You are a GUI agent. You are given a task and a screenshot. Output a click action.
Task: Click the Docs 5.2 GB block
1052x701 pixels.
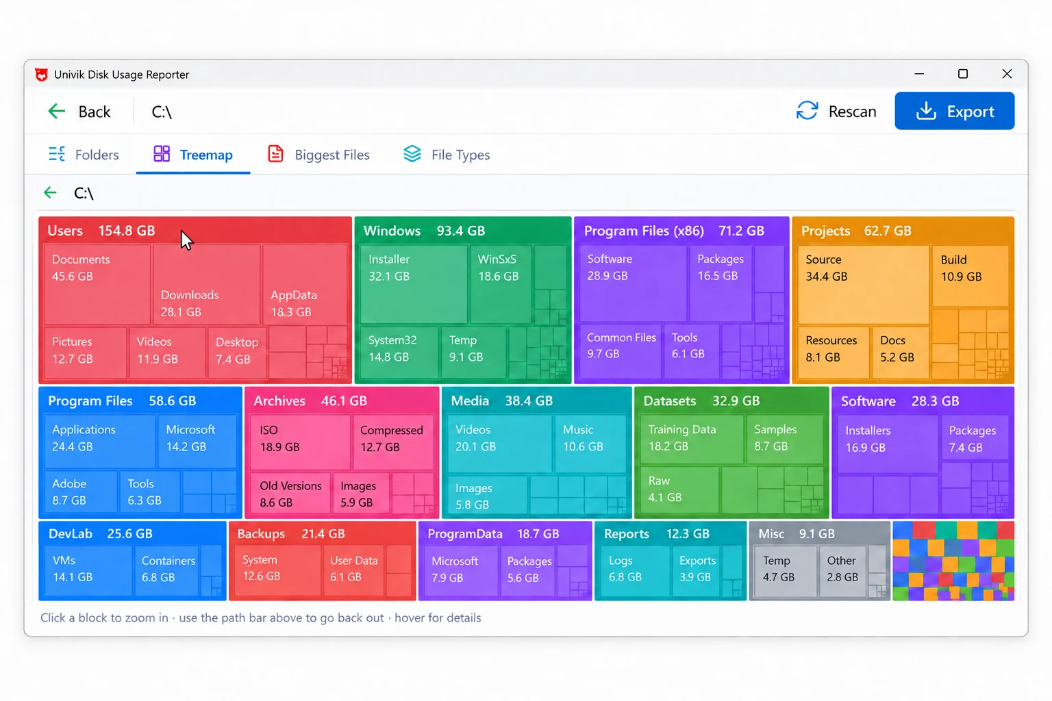tap(901, 352)
